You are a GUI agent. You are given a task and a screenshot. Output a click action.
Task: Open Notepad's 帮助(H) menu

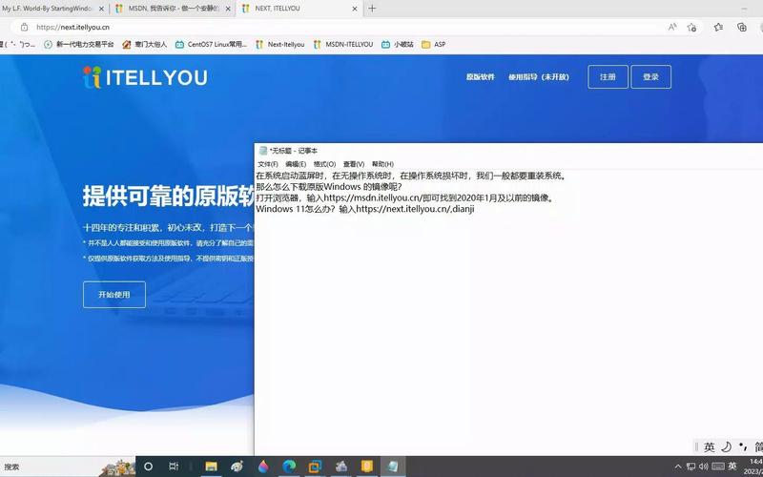(x=382, y=164)
